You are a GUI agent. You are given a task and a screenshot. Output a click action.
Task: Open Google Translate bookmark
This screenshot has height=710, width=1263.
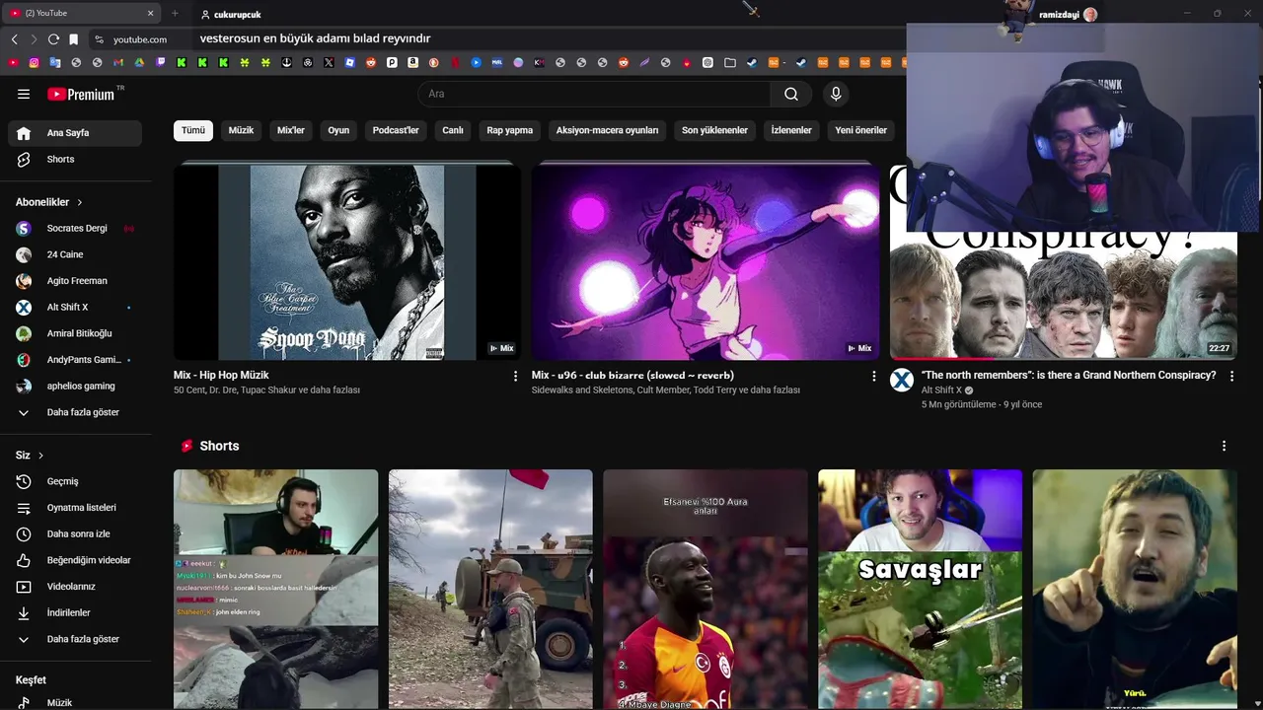pos(55,63)
